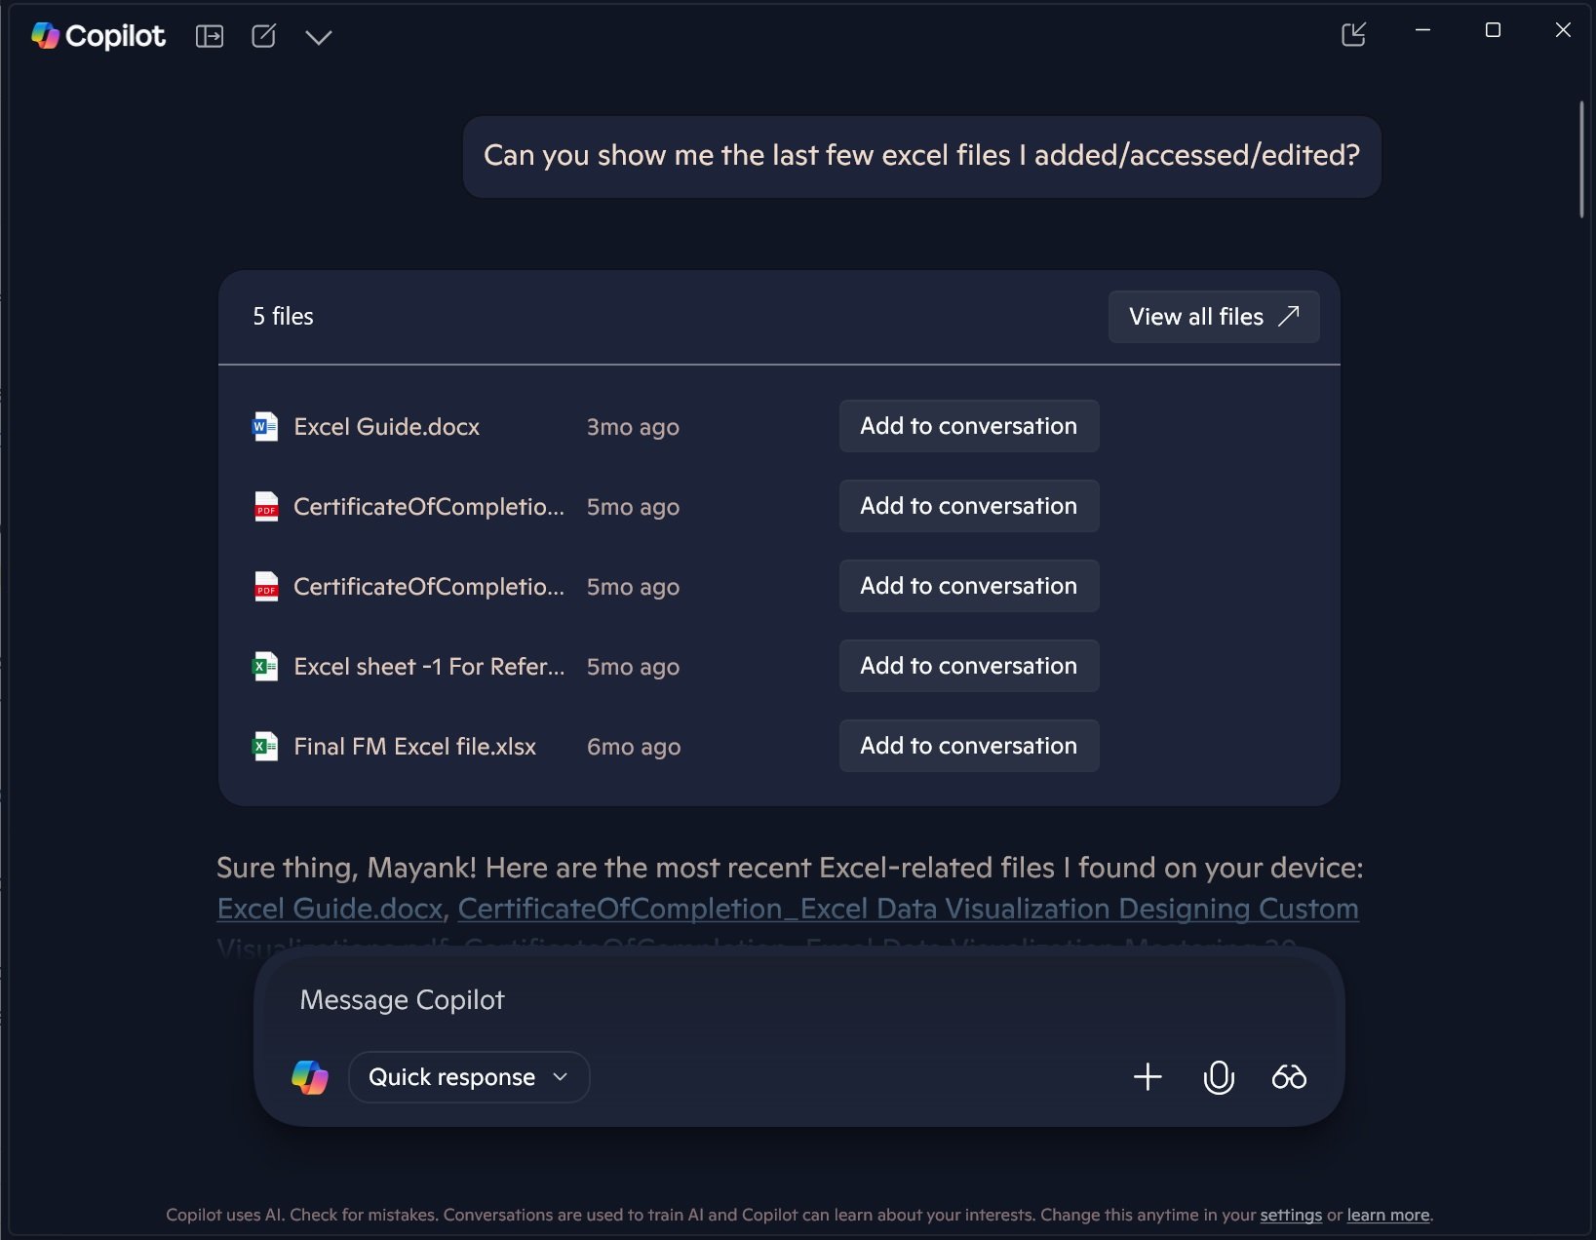
Task: Open the Excel Guide.docx hyperlink in the reply
Action: 329,908
